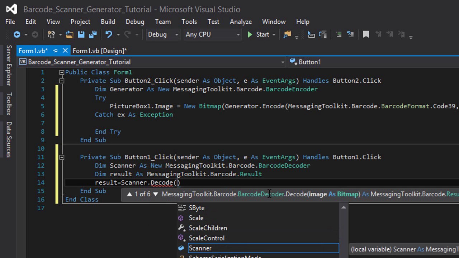Open the Project menu

point(80,22)
